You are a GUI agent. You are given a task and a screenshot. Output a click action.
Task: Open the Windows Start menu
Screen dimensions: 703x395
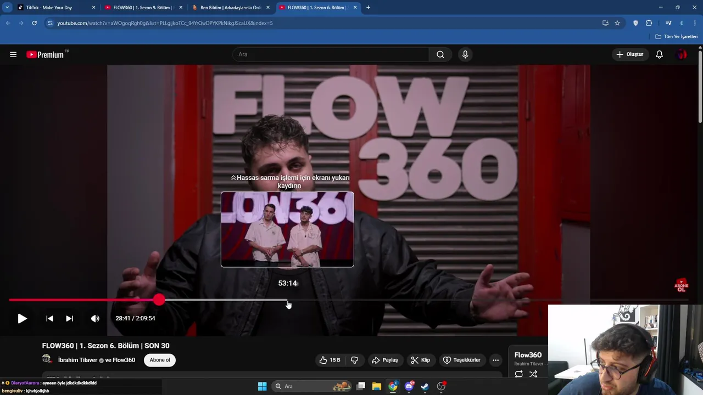(262, 386)
